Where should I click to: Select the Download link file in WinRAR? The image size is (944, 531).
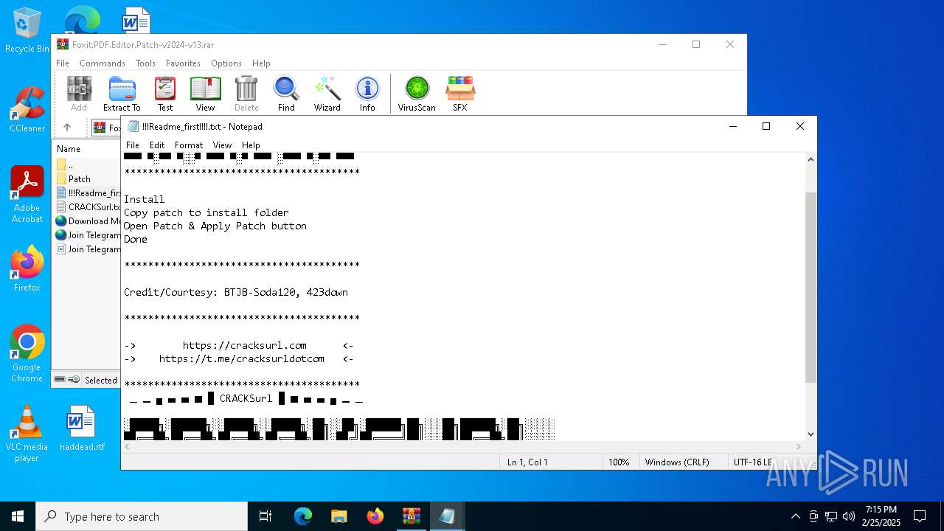coord(88,221)
